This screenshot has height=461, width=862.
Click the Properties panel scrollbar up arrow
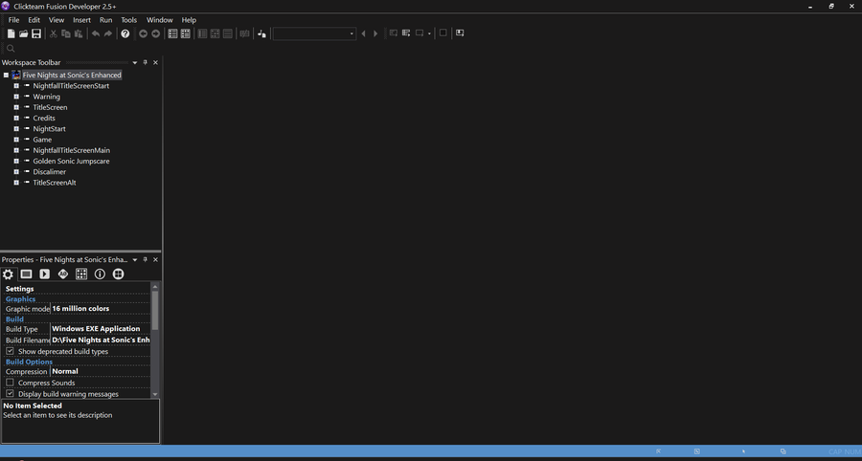coord(155,287)
